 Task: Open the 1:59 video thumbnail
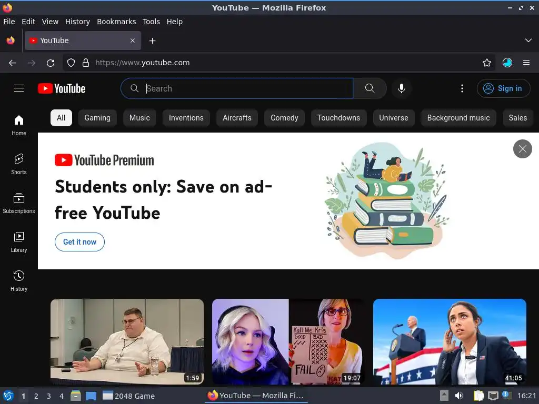[x=127, y=341]
